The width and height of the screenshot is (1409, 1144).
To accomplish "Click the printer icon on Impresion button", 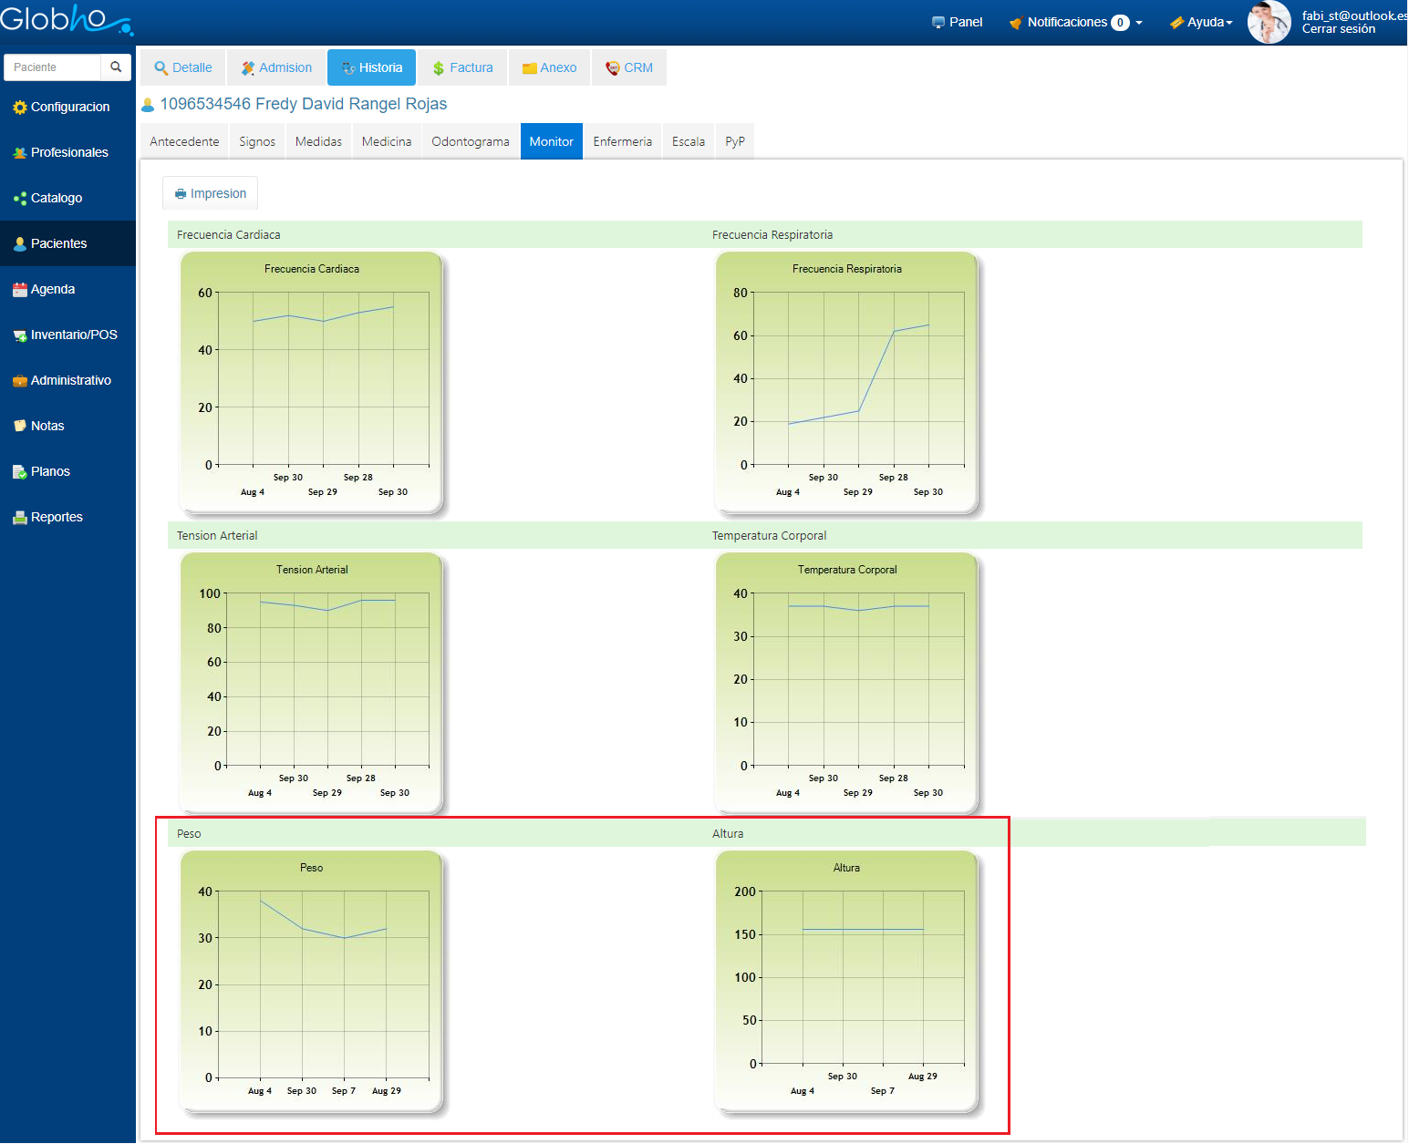I will point(181,194).
